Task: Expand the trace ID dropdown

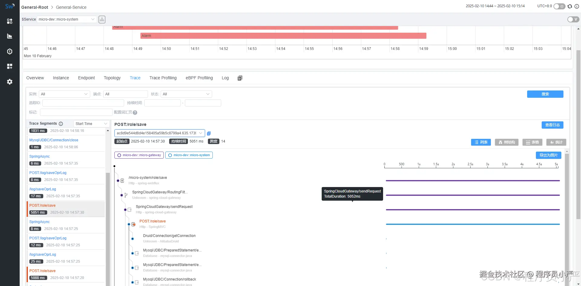Action: click(x=159, y=133)
